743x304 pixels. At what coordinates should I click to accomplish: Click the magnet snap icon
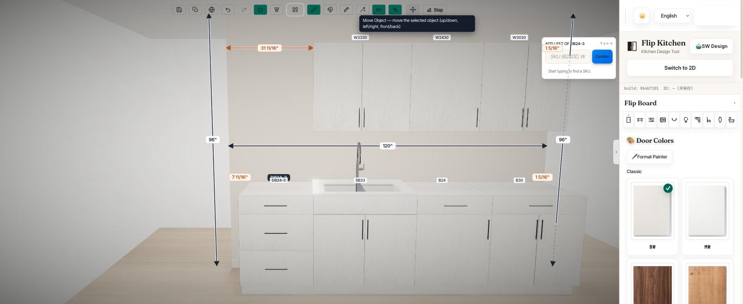point(330,9)
